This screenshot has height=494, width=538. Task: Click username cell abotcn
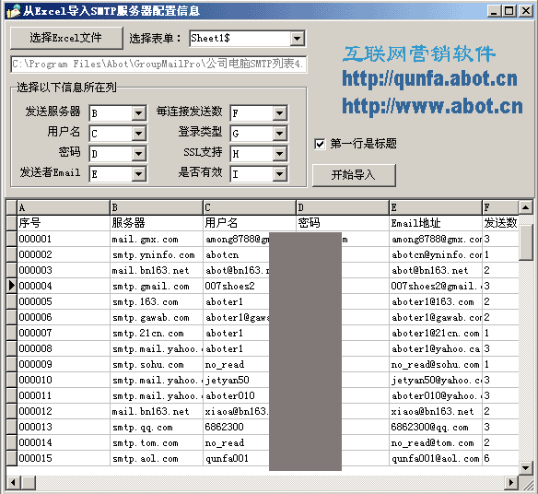237,254
